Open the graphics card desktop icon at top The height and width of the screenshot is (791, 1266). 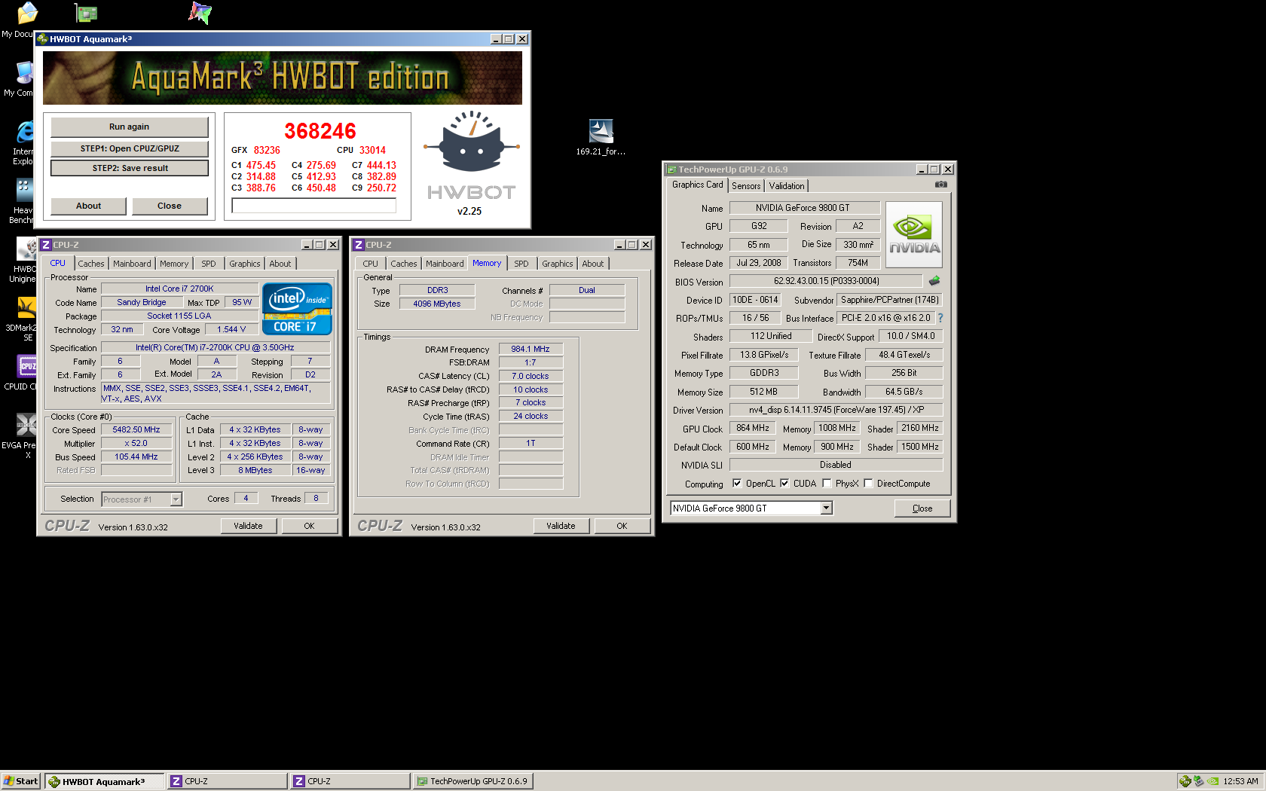click(x=86, y=13)
